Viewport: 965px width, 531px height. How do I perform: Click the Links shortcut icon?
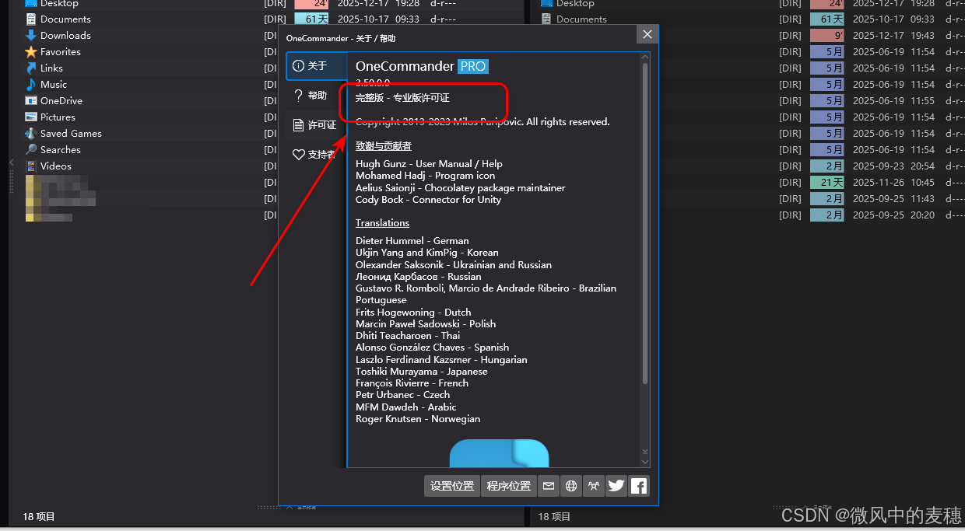pos(31,68)
